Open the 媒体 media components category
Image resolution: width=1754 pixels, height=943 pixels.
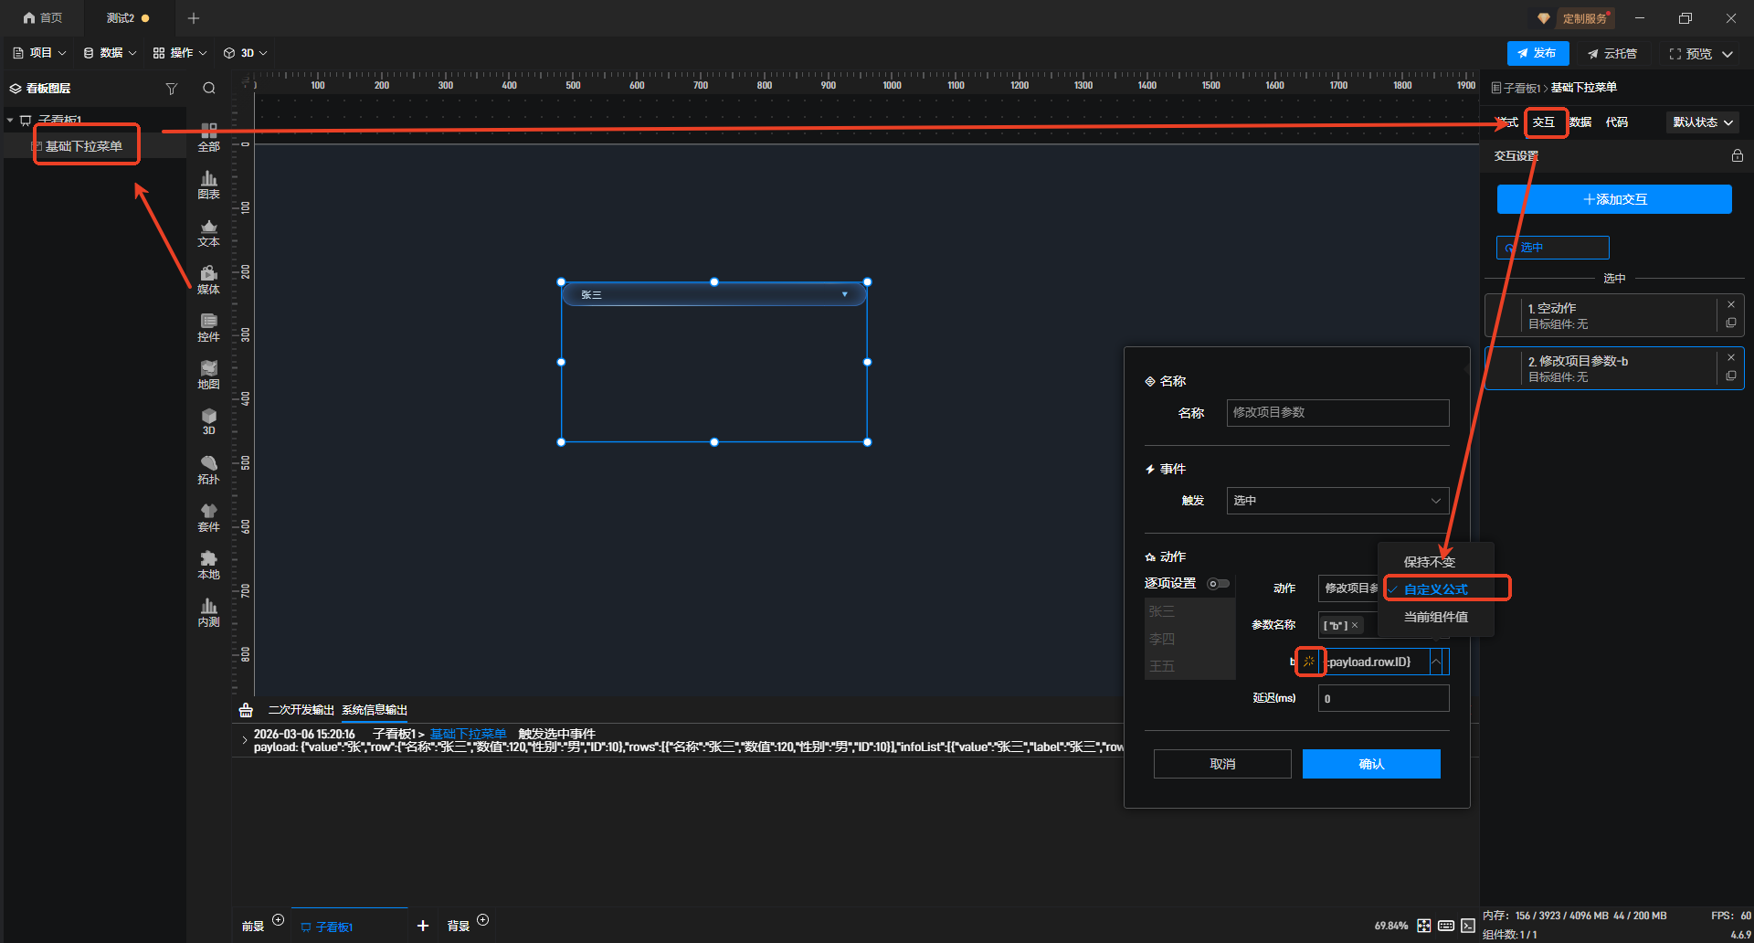208,280
